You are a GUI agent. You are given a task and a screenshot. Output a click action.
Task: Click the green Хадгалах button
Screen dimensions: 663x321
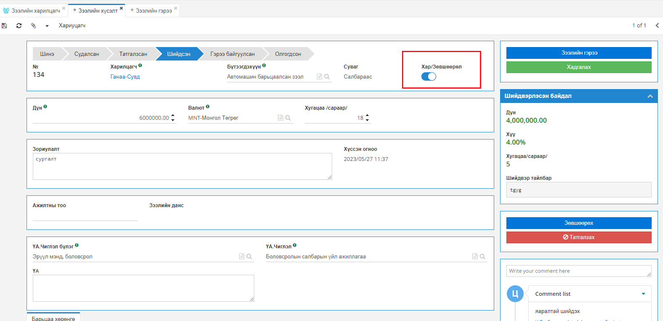(579, 67)
